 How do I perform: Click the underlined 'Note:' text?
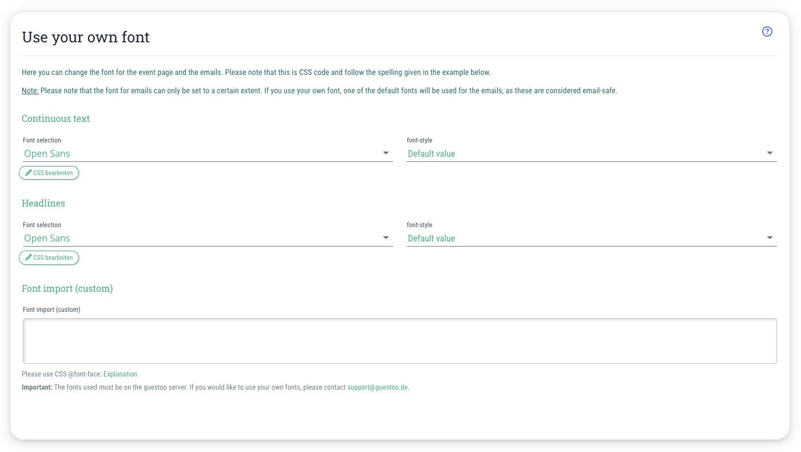tap(30, 91)
